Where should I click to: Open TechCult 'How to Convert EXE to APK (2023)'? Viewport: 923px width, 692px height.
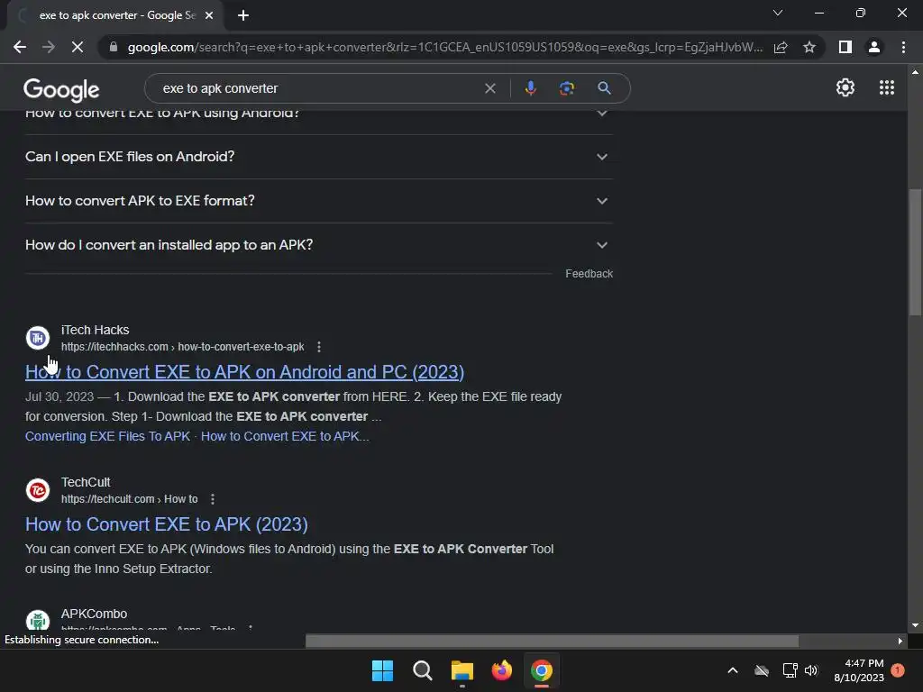point(167,524)
